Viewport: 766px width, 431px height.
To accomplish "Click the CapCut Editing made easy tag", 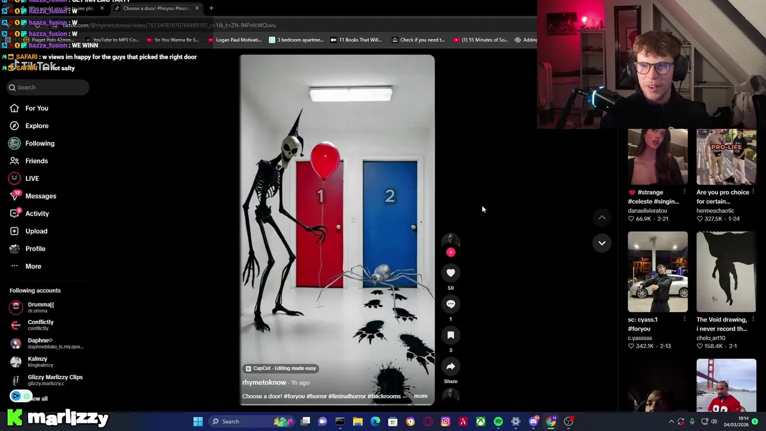I will tap(281, 368).
